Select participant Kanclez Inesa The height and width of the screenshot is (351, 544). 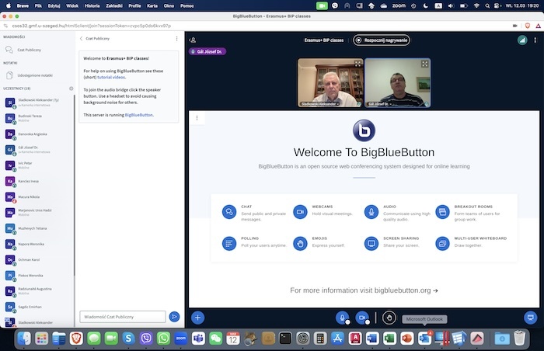[x=38, y=181]
